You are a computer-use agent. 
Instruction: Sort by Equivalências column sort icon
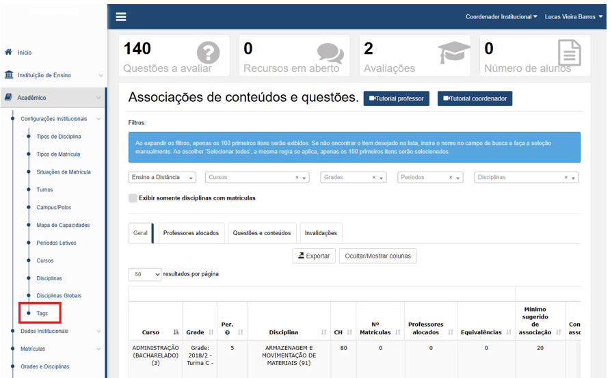pos(509,332)
